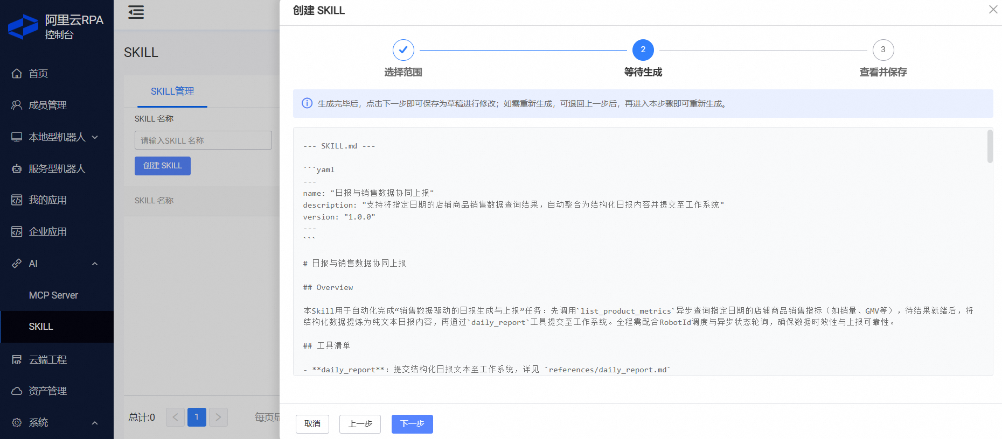The height and width of the screenshot is (439, 1002).
Task: Collapse the sidebar with the menu-fold icon
Action: tap(136, 12)
